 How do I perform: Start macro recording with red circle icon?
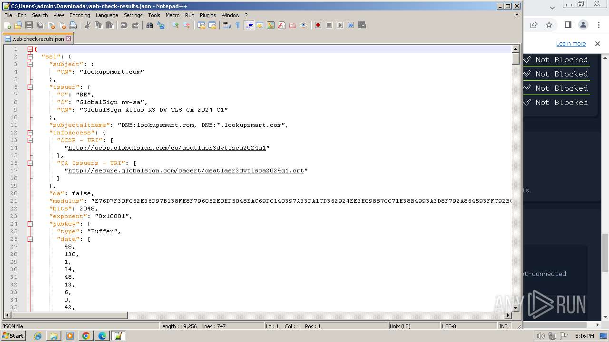click(318, 25)
